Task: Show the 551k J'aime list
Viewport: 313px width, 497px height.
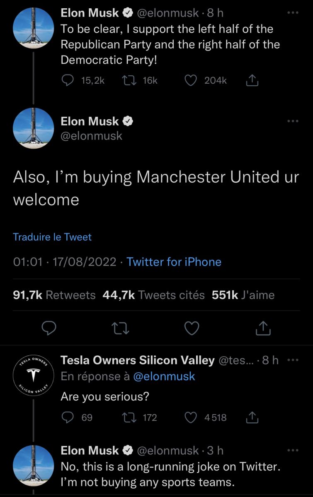Action: [243, 295]
